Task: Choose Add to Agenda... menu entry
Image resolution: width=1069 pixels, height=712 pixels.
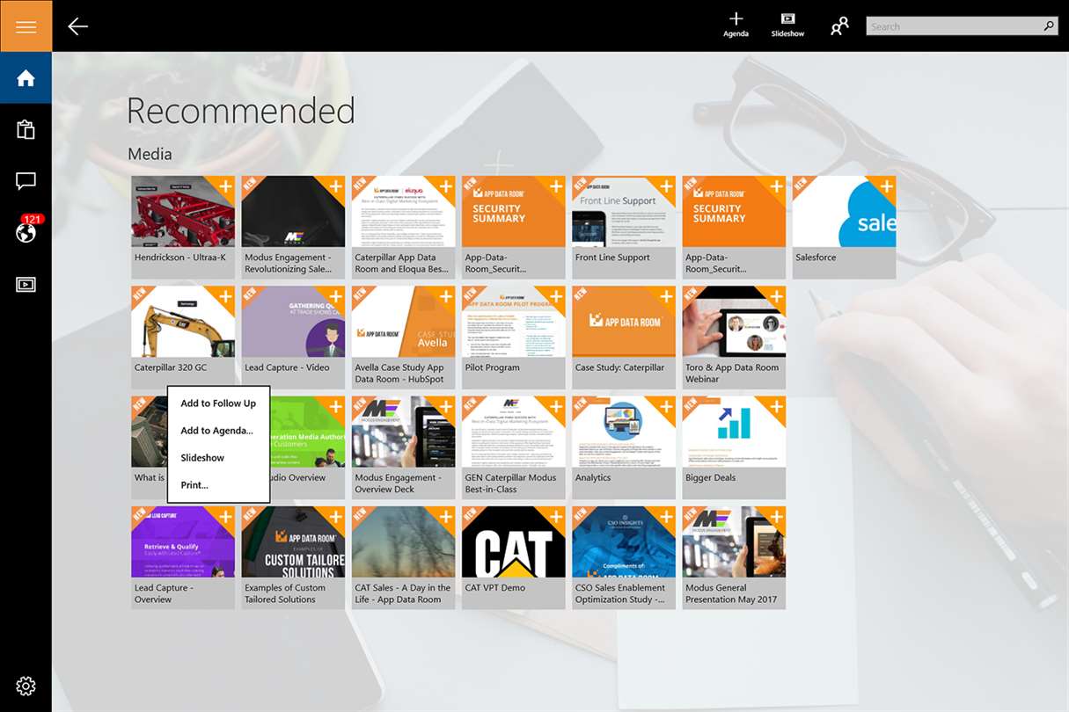Action: click(218, 431)
